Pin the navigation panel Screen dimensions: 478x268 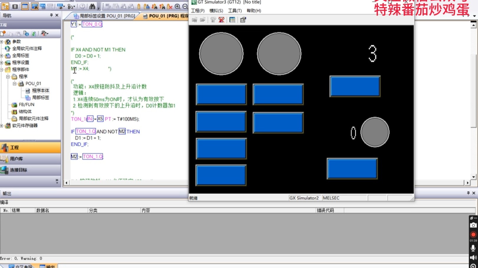51,15
